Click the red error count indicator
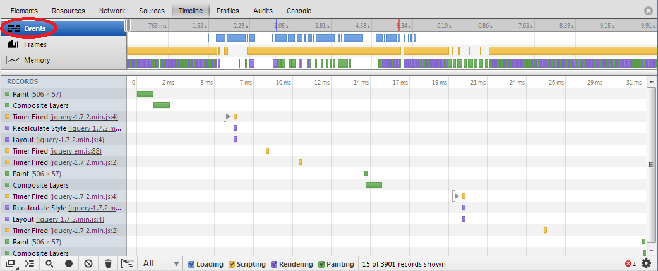The image size is (658, 271). point(631,264)
